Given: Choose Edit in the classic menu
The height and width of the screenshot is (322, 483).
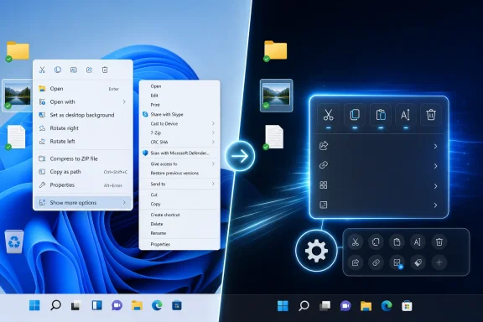Looking at the screenshot, I should [x=179, y=96].
